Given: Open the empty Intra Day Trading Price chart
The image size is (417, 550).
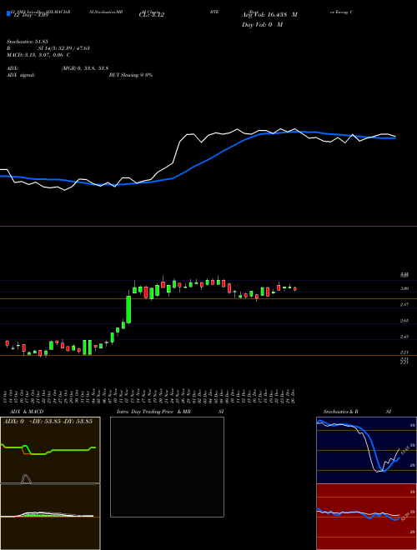Looking at the screenshot, I should (x=167, y=467).
